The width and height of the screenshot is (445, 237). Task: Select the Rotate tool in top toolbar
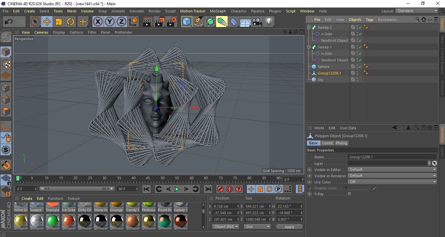pyautogui.click(x=71, y=22)
